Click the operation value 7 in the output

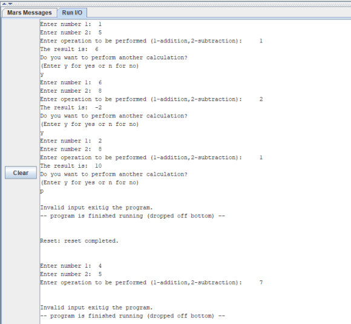(x=261, y=283)
